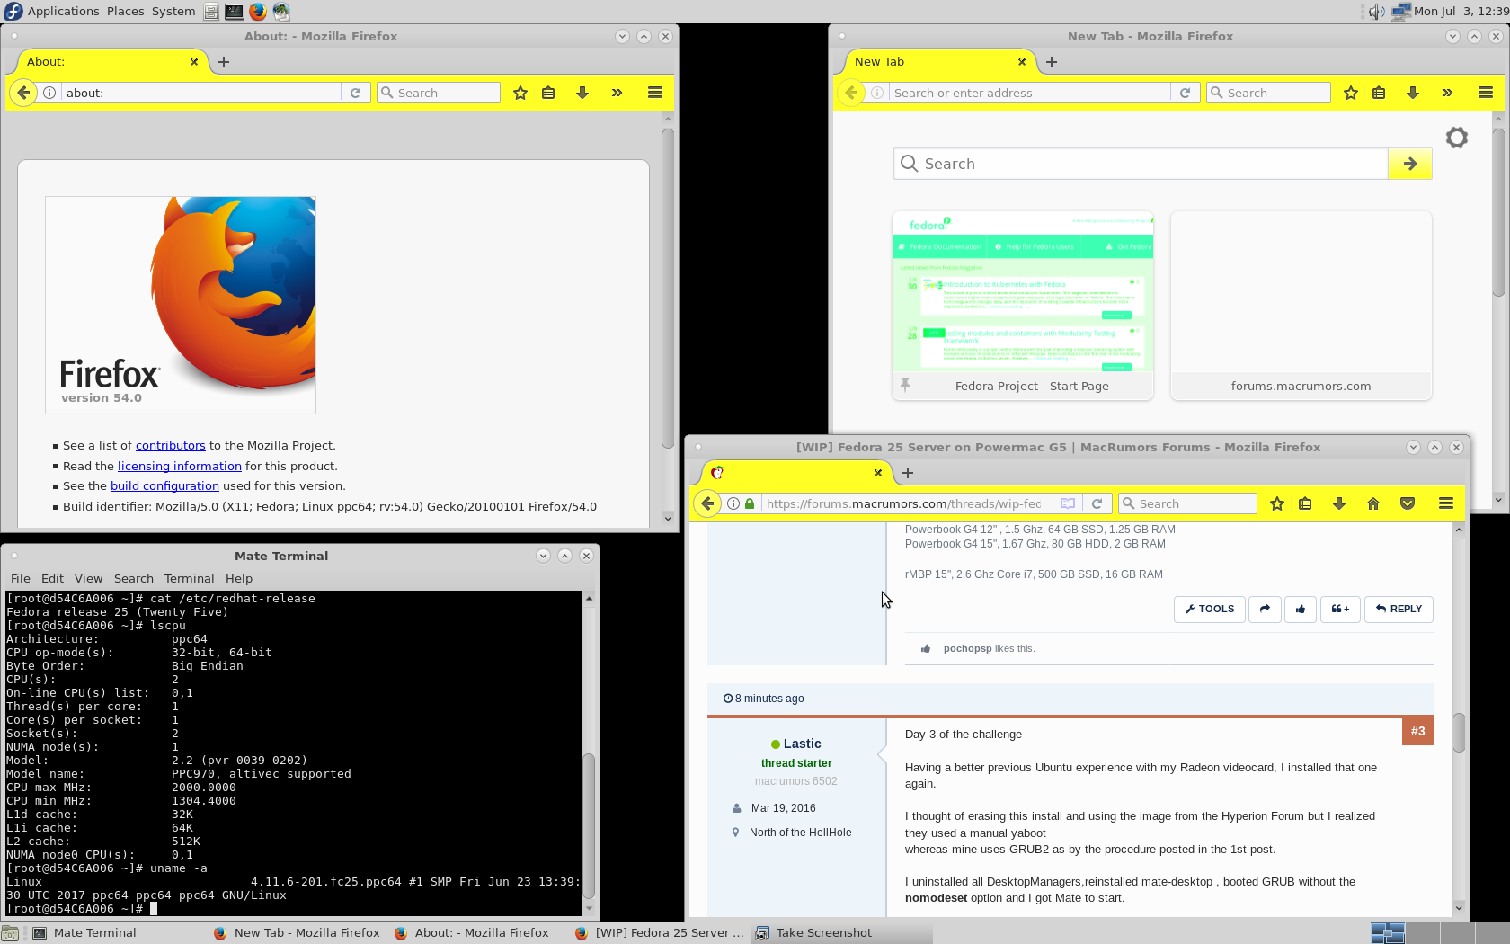The height and width of the screenshot is (944, 1510).
Task: Open Places menu in top panel
Action: pyautogui.click(x=126, y=11)
